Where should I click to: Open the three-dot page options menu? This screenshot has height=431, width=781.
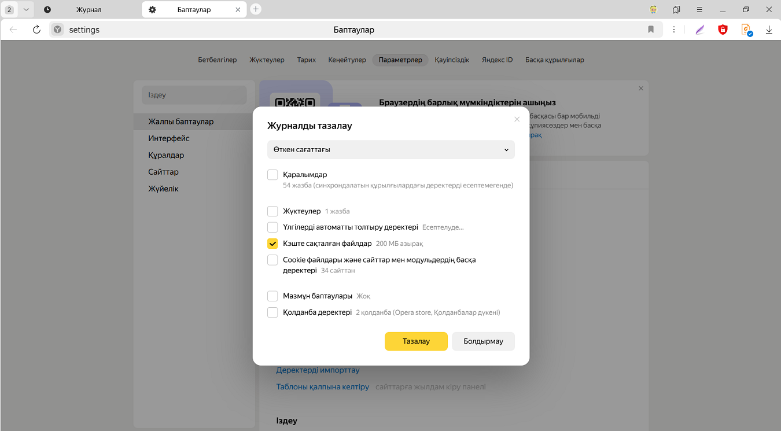click(x=675, y=30)
